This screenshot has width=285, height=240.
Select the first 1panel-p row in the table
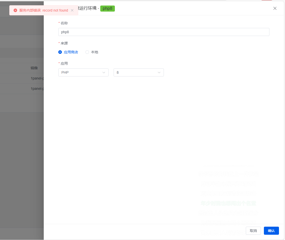[37, 78]
